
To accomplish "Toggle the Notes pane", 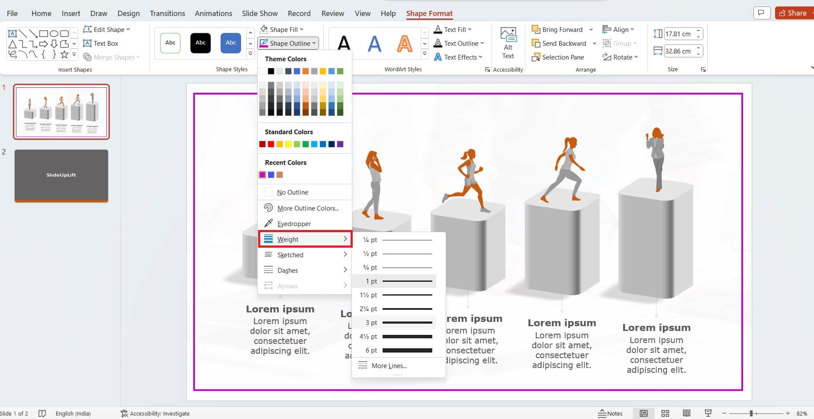I will [x=610, y=413].
